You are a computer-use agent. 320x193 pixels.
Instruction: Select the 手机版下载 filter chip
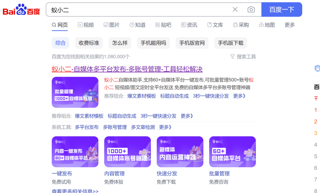click(231, 43)
